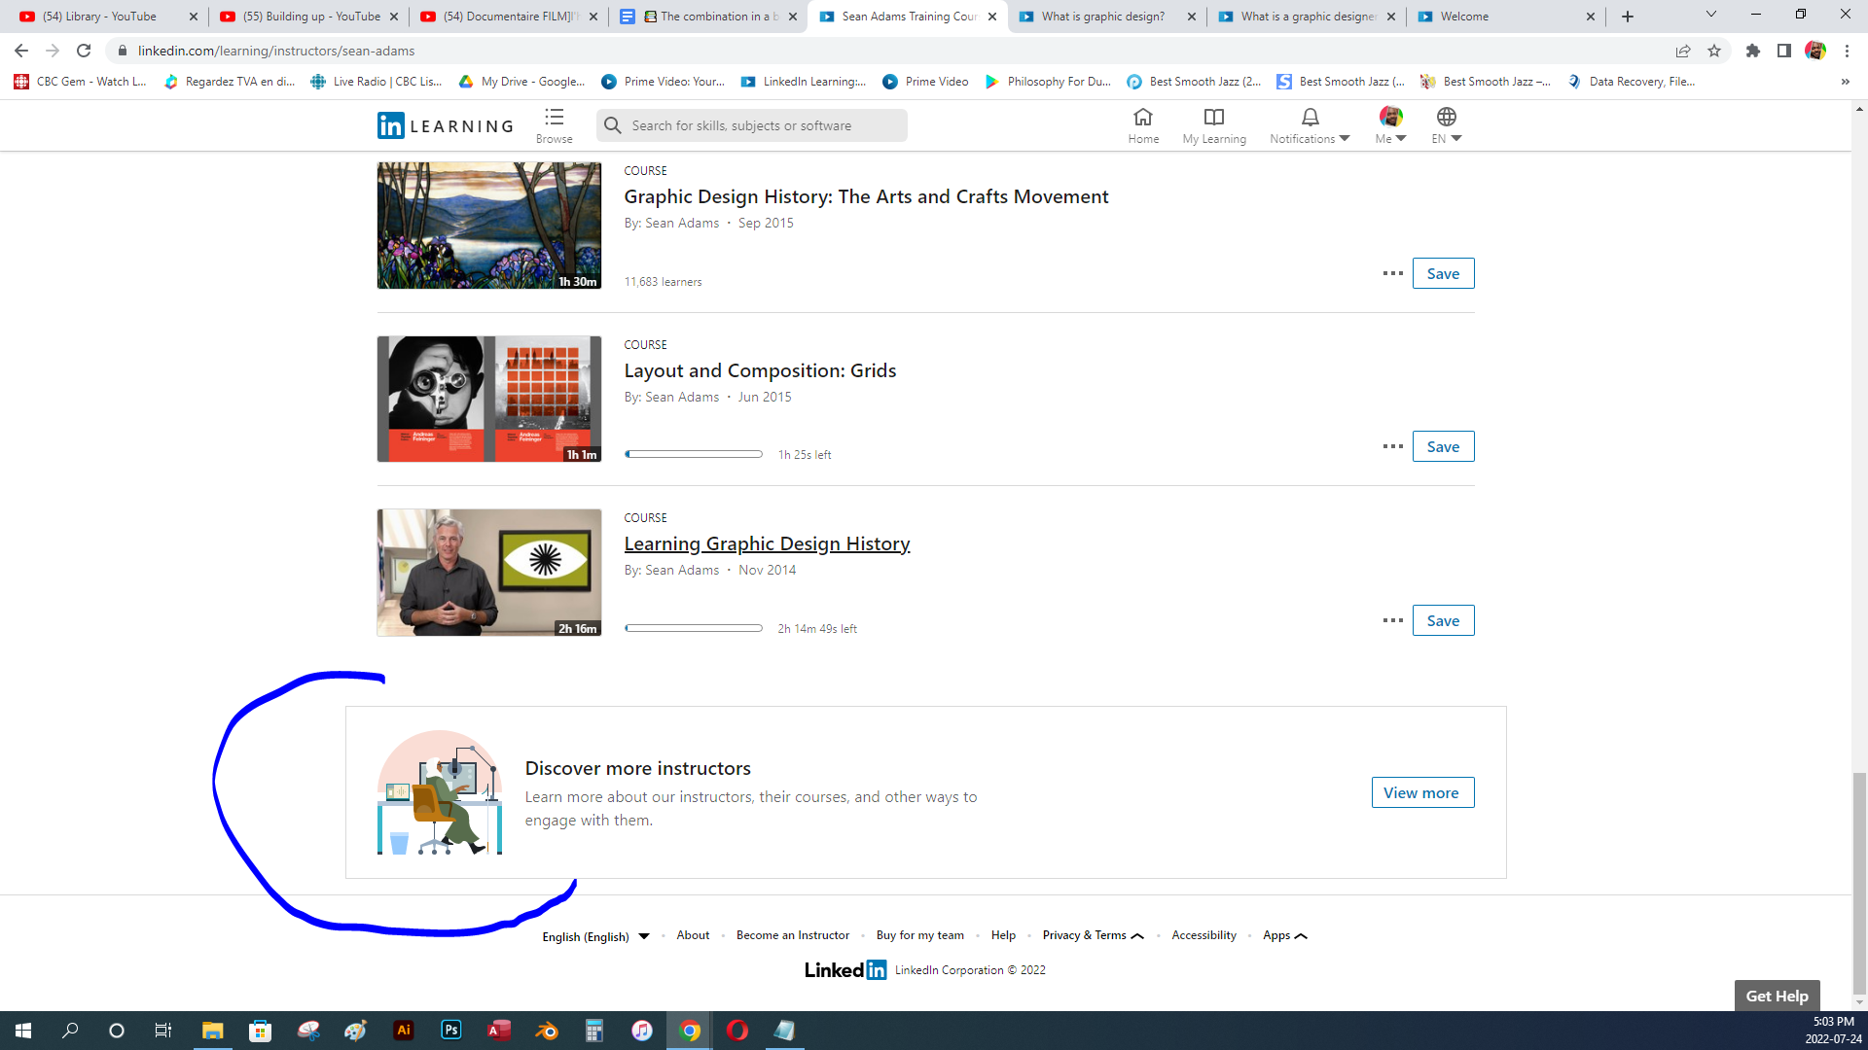Image resolution: width=1868 pixels, height=1050 pixels.
Task: Open the Browse menu icon
Action: 554,119
